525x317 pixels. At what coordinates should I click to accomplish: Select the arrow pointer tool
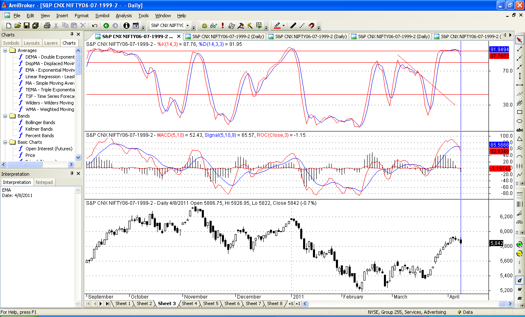point(520,40)
